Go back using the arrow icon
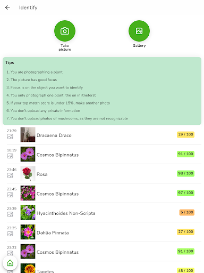This screenshot has width=204, height=273. 7,7
